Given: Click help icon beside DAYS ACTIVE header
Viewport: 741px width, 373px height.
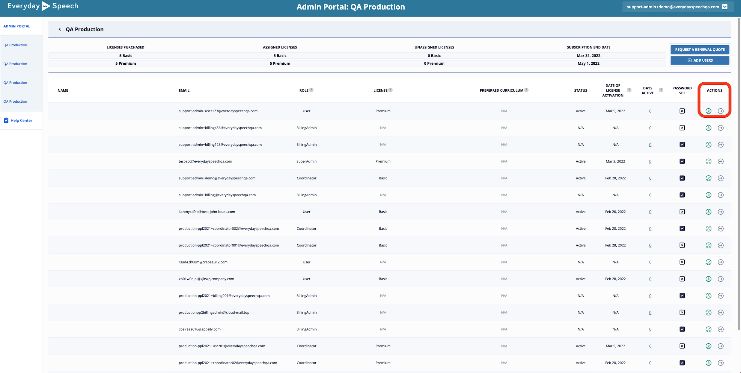Looking at the screenshot, I should [661, 90].
